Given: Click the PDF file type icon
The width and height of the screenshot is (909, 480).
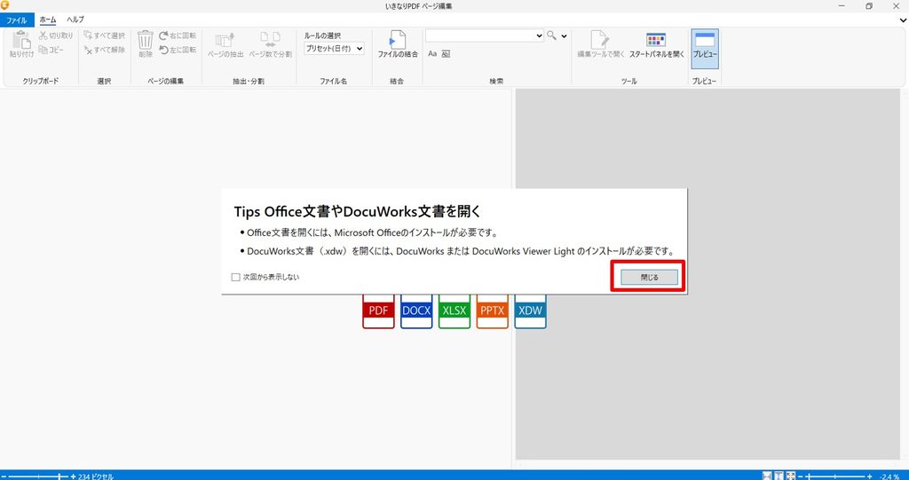Looking at the screenshot, I should (x=378, y=311).
